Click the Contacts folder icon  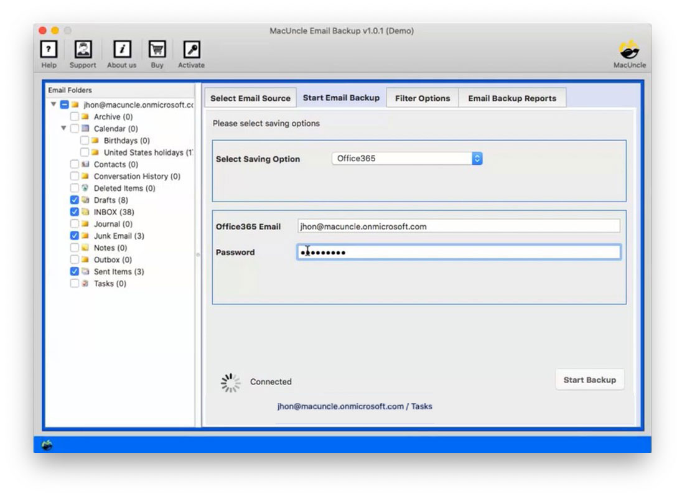[84, 164]
